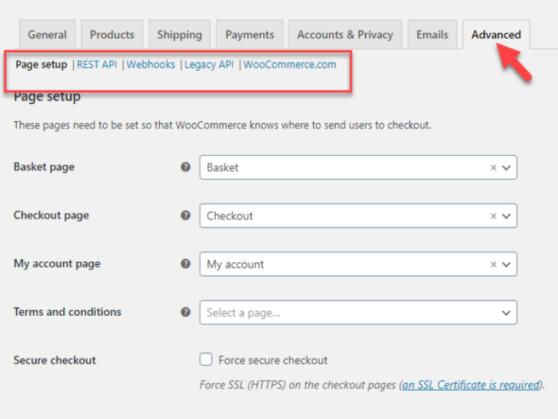Click help icon beside My account page
The height and width of the screenshot is (419, 558).
pyautogui.click(x=185, y=264)
